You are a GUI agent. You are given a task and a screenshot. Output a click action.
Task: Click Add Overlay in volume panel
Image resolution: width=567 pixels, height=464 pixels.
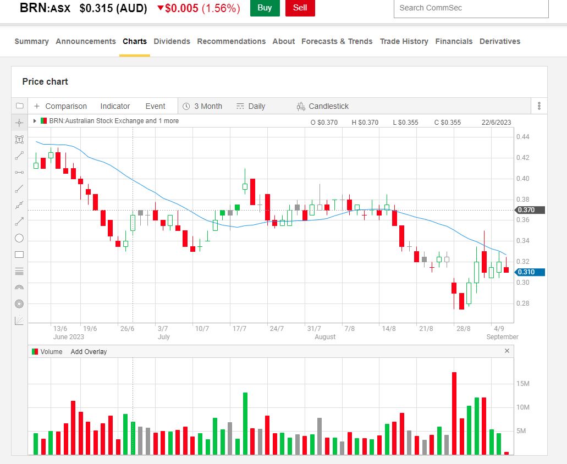[89, 351]
